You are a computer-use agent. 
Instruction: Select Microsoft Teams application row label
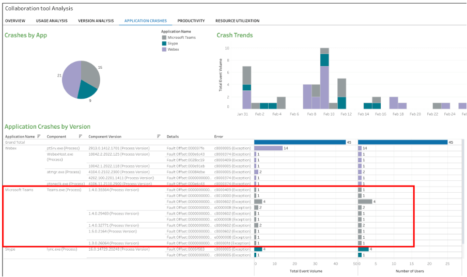19,190
